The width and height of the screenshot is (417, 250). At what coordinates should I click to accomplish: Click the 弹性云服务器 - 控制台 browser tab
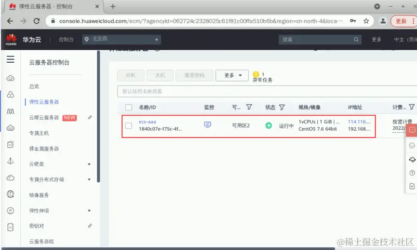53,6
